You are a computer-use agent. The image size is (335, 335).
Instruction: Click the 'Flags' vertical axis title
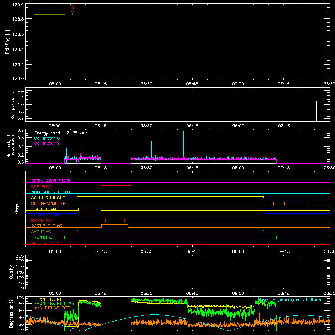17,209
